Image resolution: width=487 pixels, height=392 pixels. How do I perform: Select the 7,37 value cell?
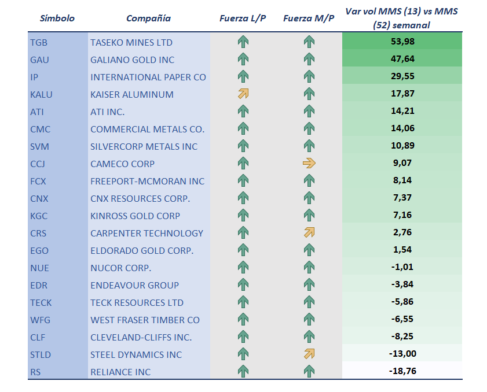[402, 198]
